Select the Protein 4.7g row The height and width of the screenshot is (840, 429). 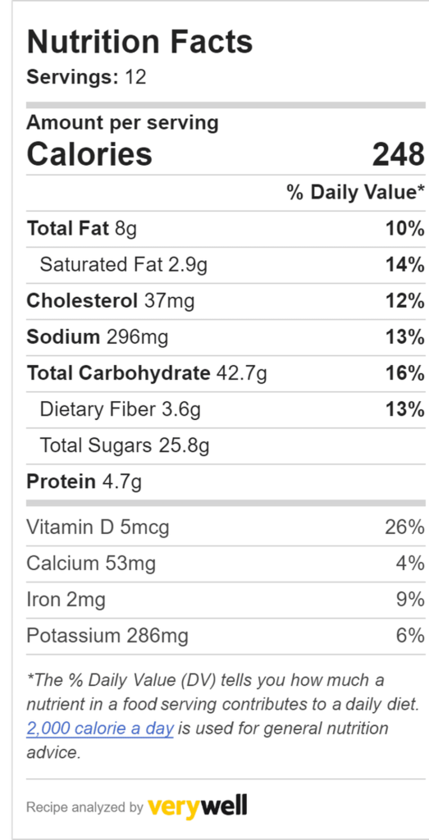226,482
